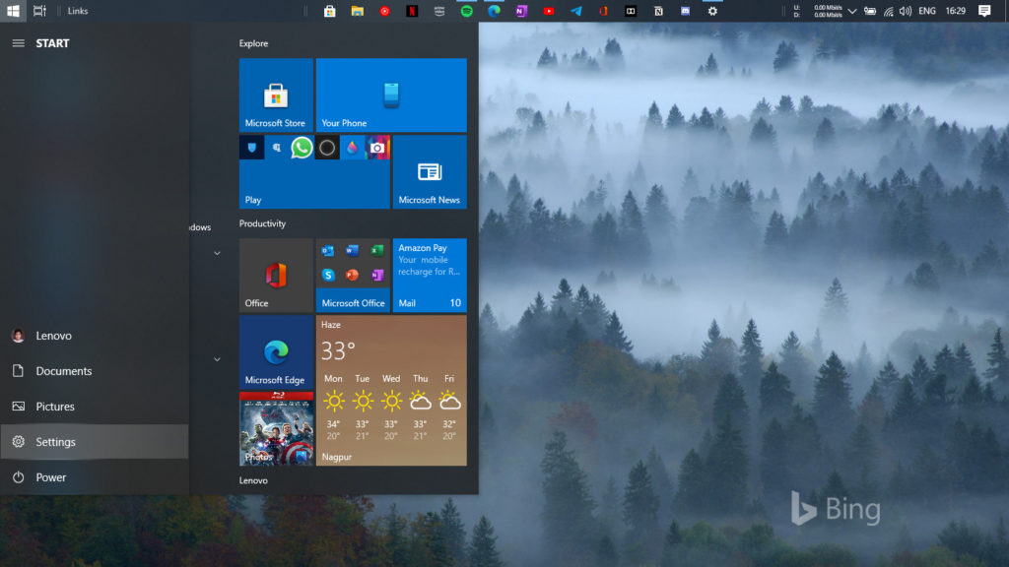Open the battery status tray icon
Image resolution: width=1009 pixels, height=567 pixels.
click(870, 11)
